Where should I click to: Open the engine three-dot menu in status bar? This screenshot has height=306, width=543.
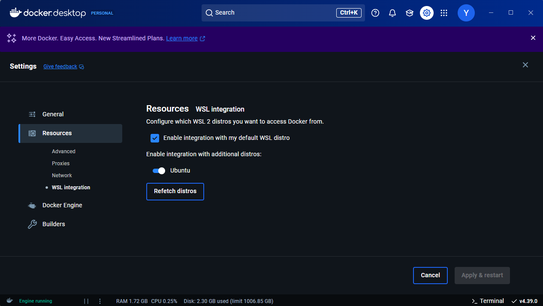(100, 301)
